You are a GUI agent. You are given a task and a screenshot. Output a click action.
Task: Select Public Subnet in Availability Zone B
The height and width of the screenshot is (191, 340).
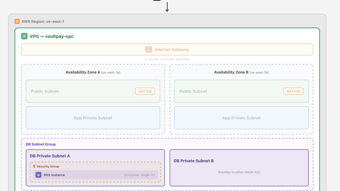(x=241, y=91)
